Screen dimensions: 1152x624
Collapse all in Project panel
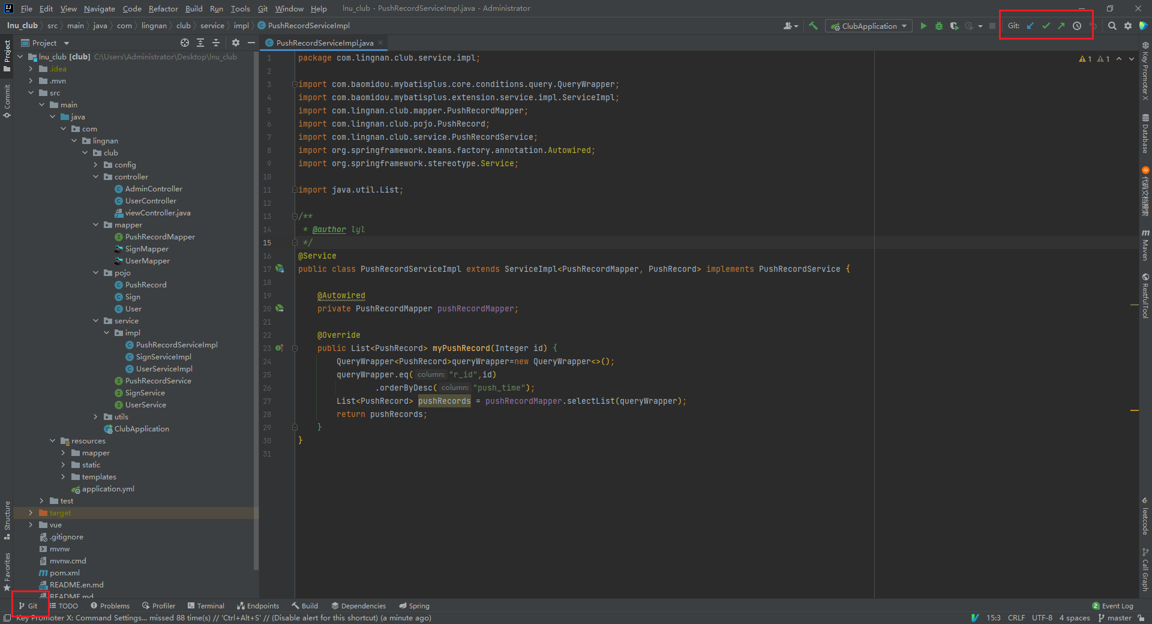click(x=216, y=43)
